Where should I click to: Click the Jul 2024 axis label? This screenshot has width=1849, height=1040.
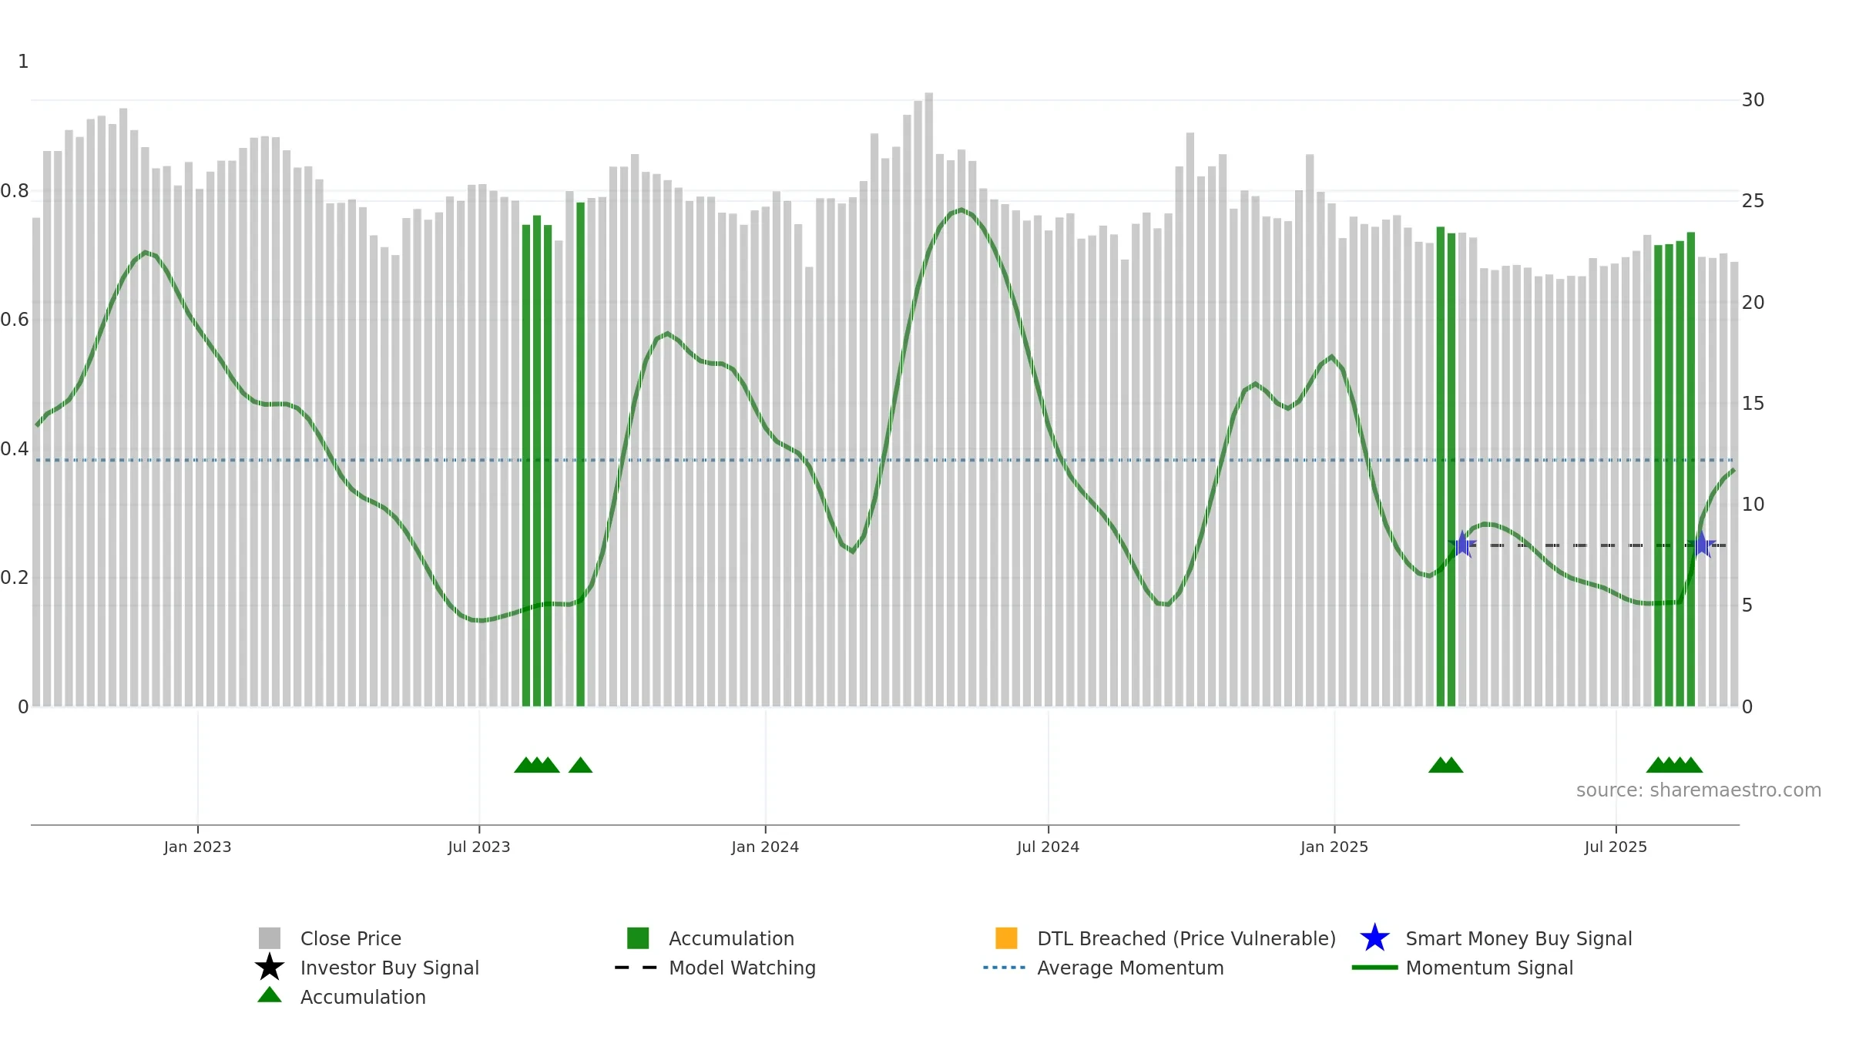pos(1048,847)
